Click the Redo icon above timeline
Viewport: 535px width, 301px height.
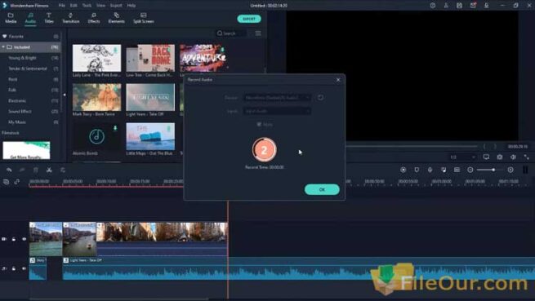pos(22,170)
